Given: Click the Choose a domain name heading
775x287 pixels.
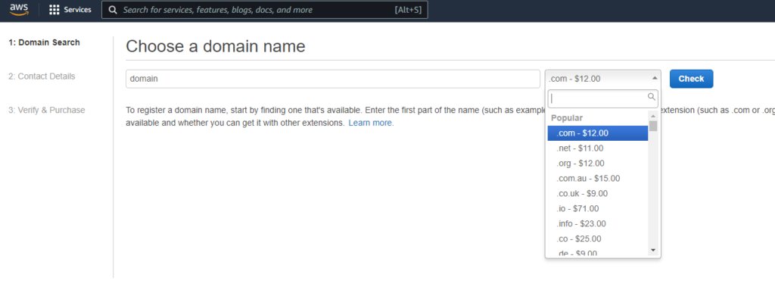Looking at the screenshot, I should 216,46.
